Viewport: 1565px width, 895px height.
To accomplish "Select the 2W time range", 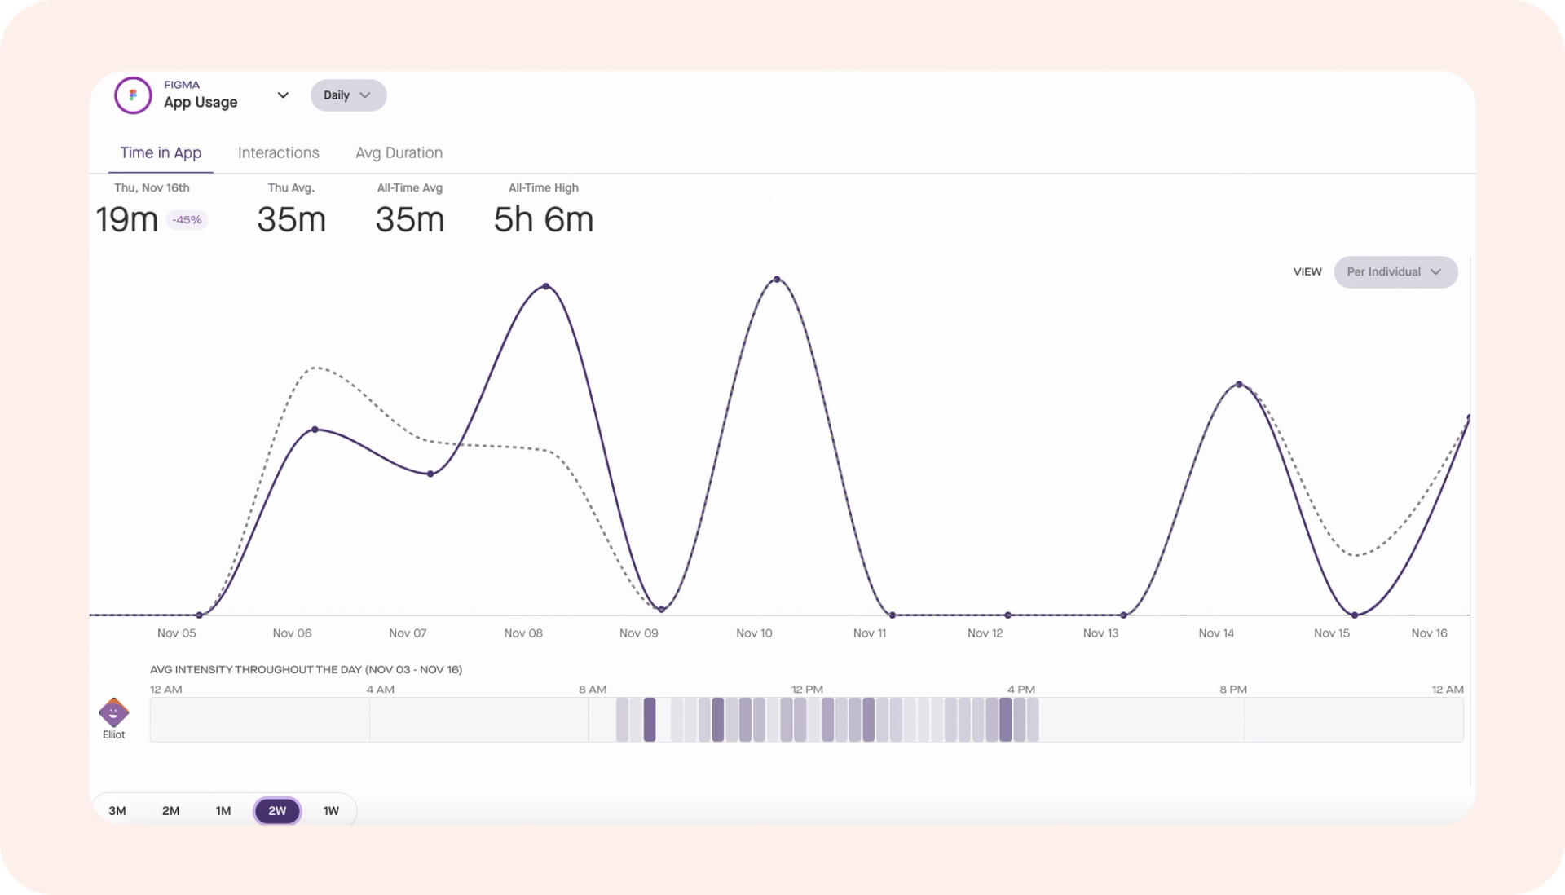I will (277, 810).
